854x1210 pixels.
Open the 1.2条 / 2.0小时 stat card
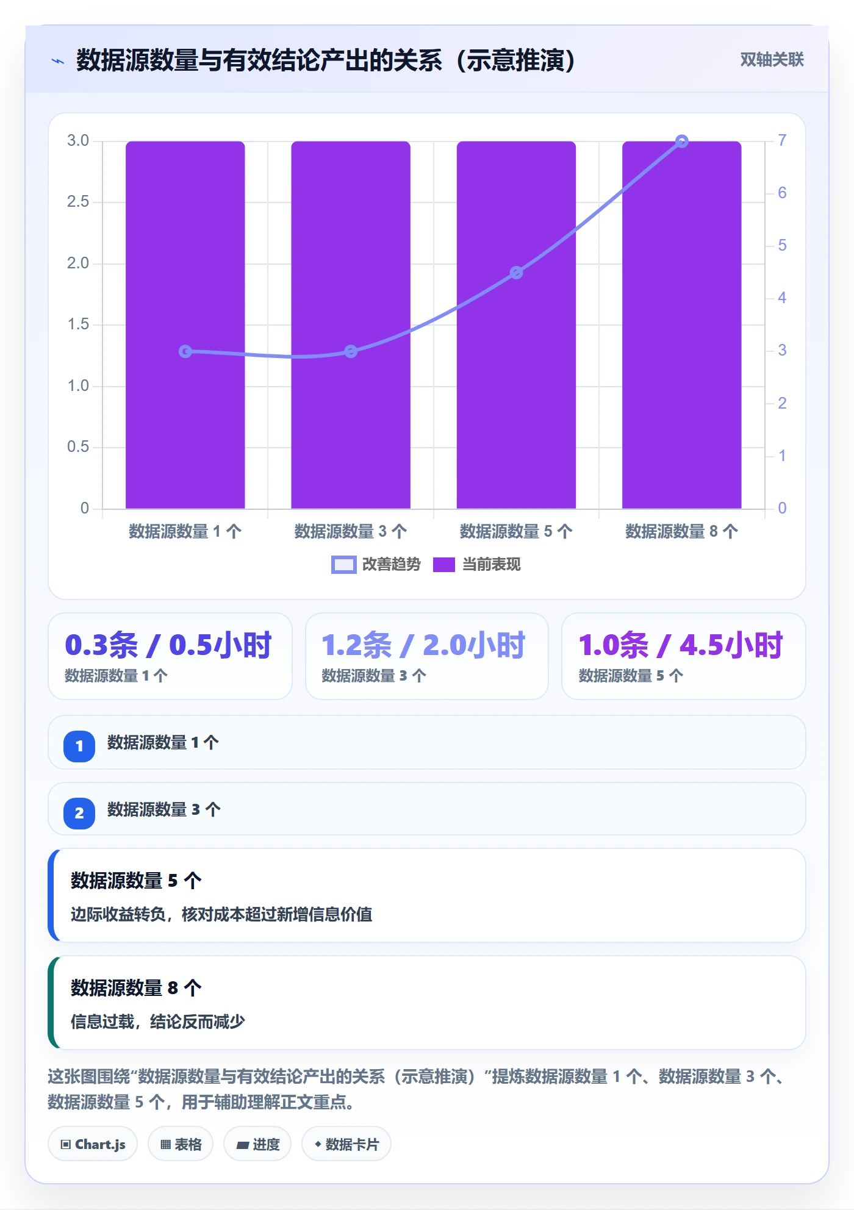[427, 656]
